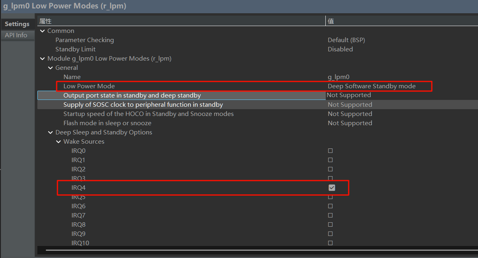Switch to the Settings tab
This screenshot has height=258, width=478.
pyautogui.click(x=17, y=24)
